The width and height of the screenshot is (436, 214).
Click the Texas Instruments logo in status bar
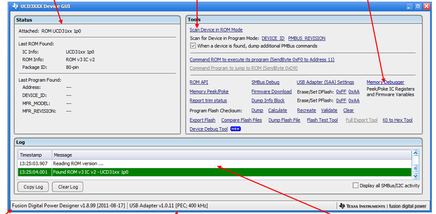(363, 206)
